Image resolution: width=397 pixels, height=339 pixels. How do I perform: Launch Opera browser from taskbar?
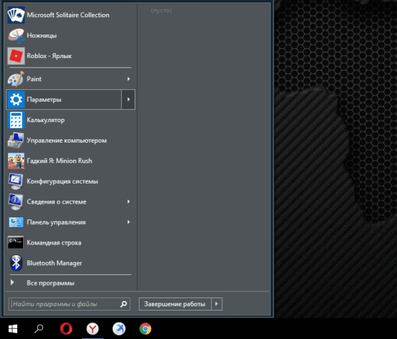(x=66, y=328)
